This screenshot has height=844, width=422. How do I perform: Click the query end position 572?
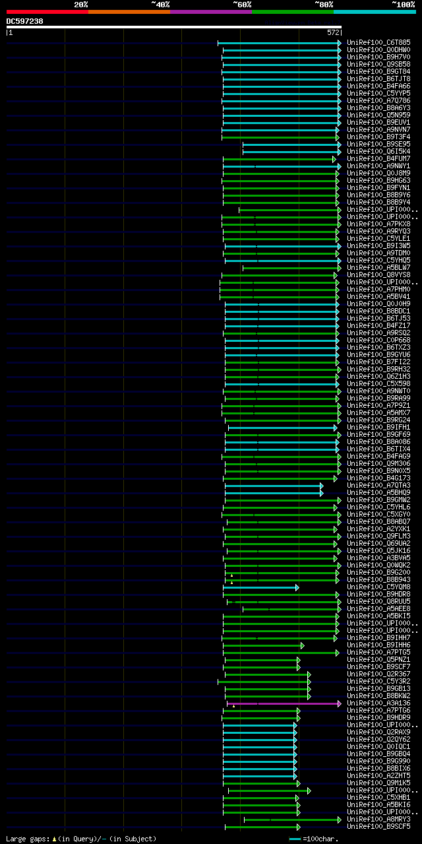coord(333,32)
